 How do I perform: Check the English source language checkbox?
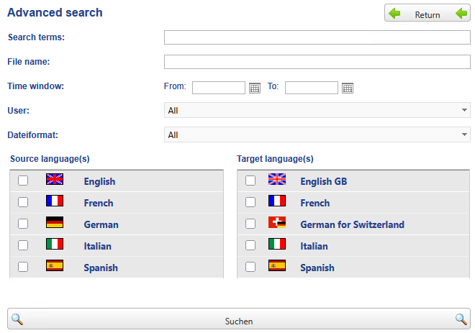(x=23, y=181)
